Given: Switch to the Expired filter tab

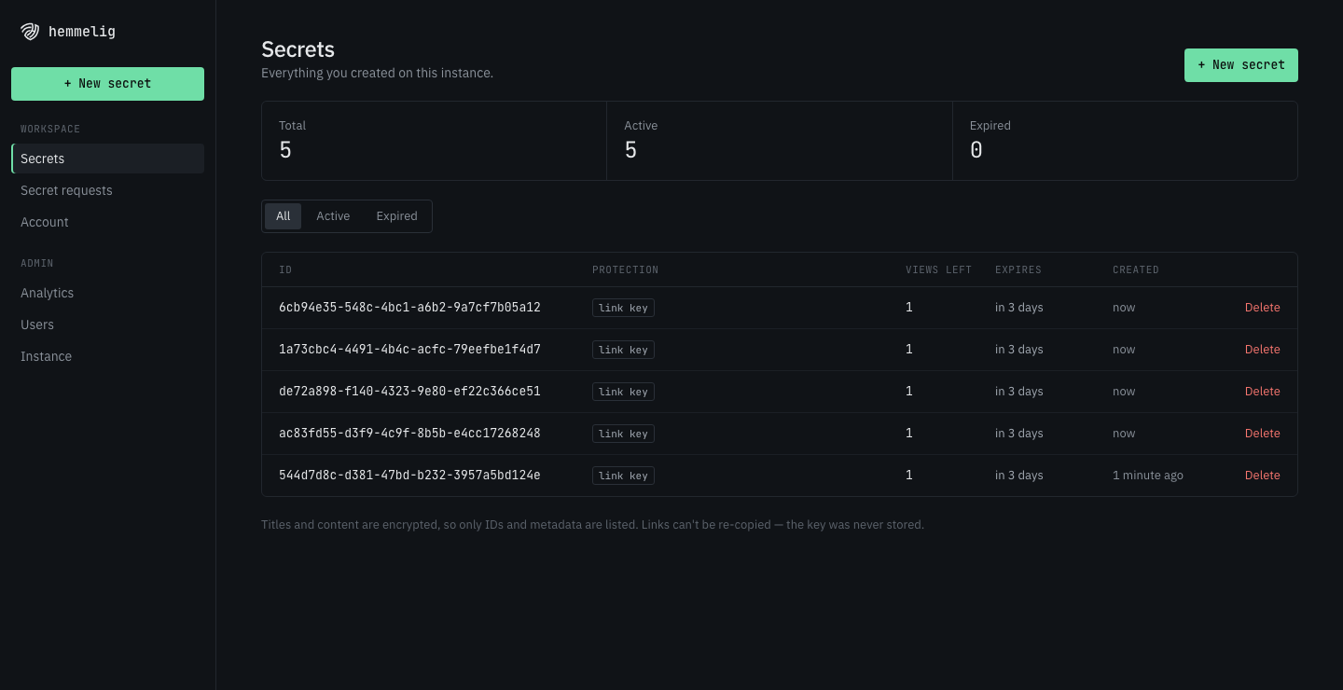Looking at the screenshot, I should pyautogui.click(x=396, y=216).
